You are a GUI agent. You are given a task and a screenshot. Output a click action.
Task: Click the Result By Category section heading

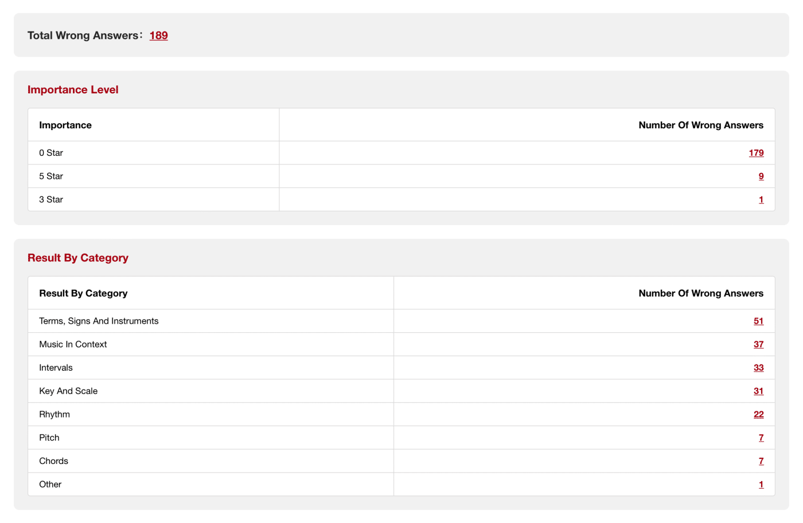click(78, 258)
